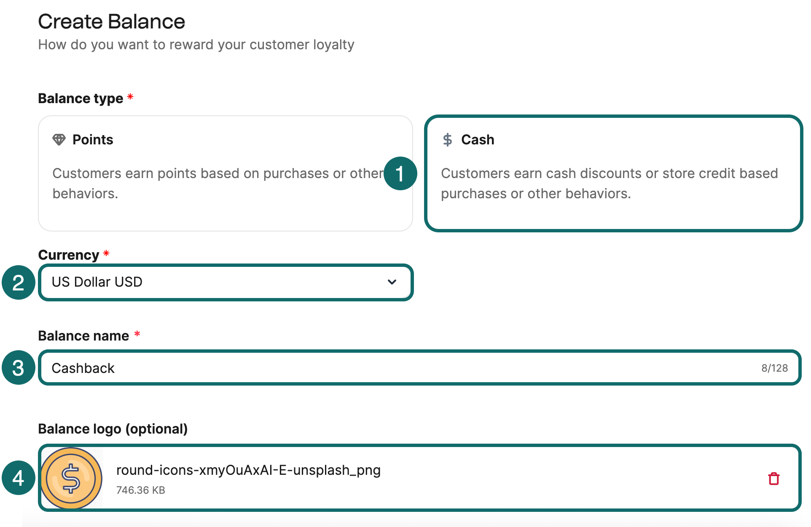Click the Balance type section label

[x=80, y=98]
